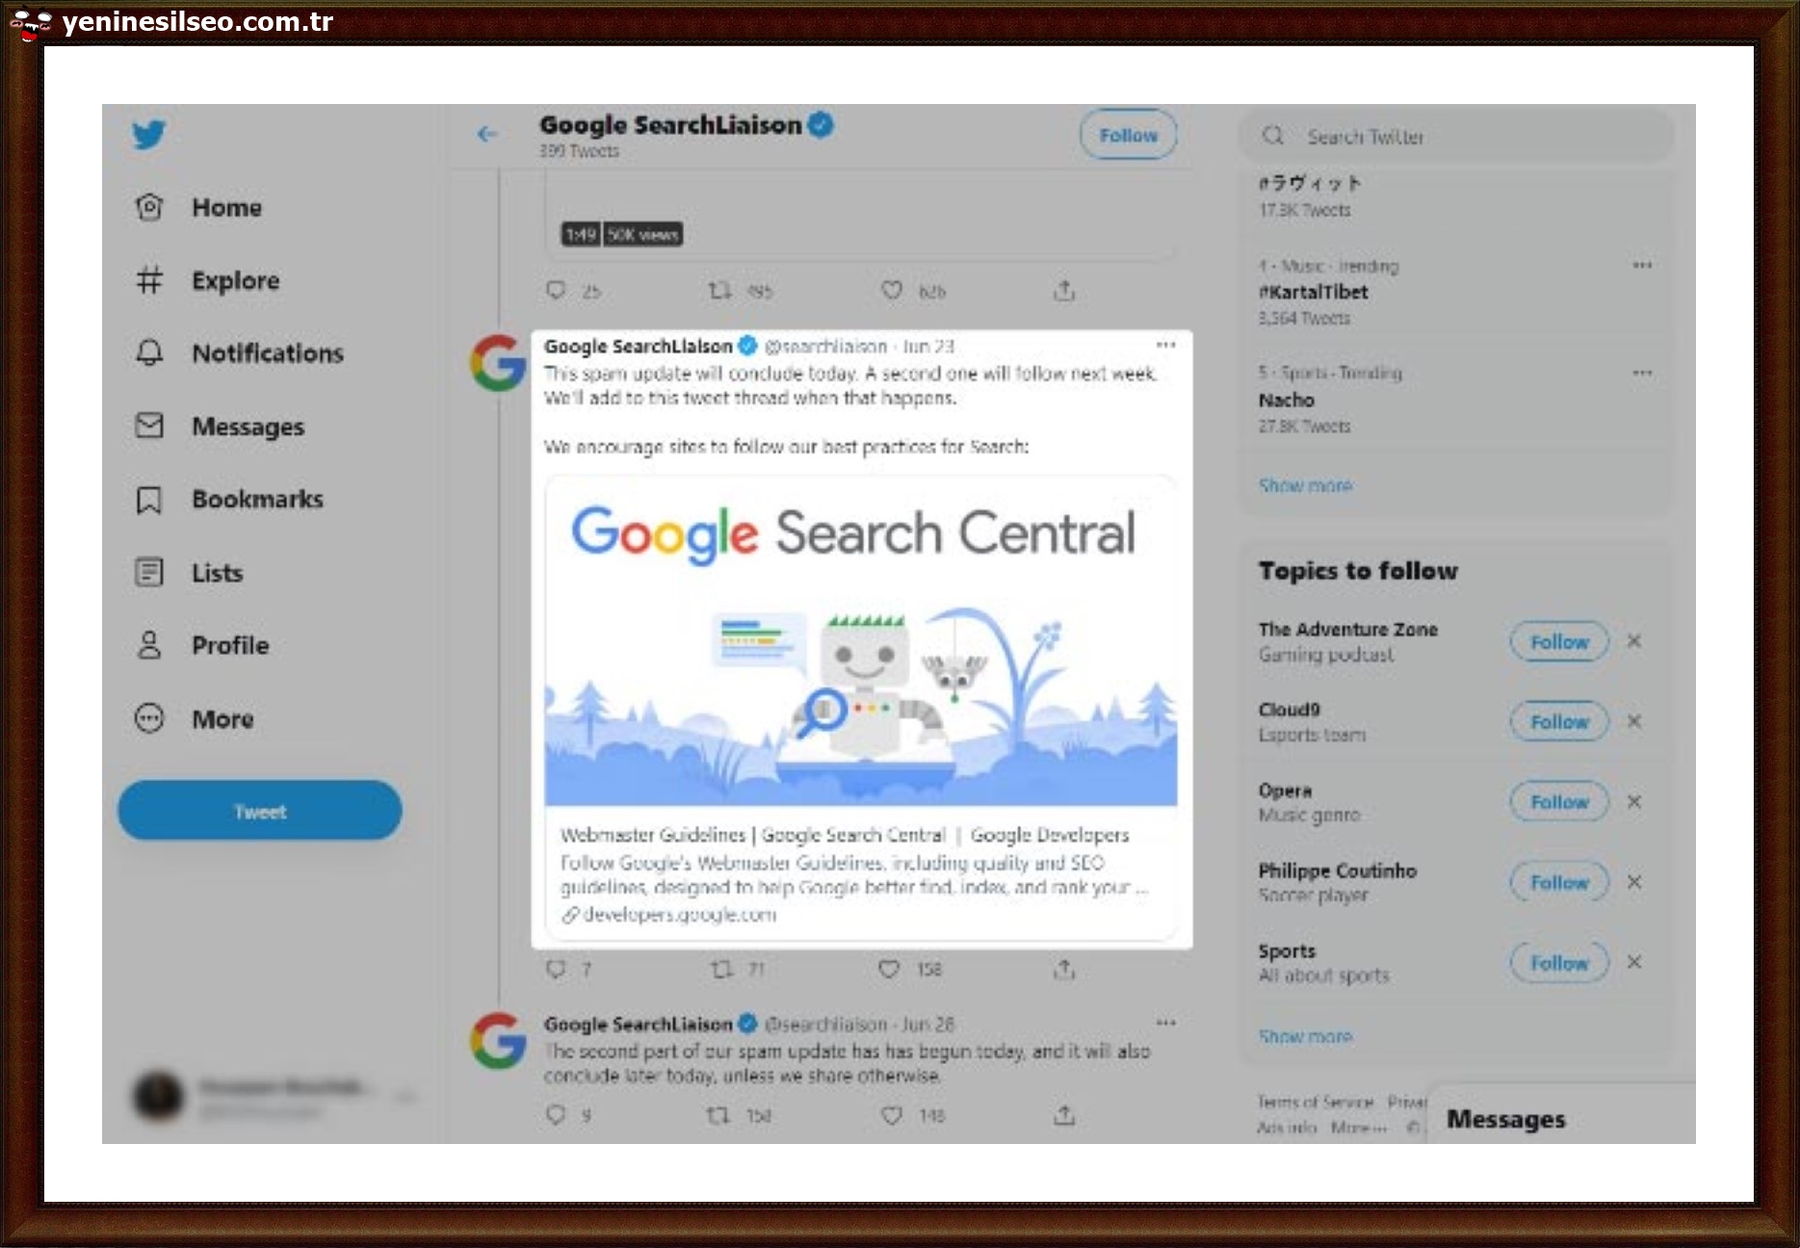Click the Search Twitter field
The height and width of the screenshot is (1248, 1800).
(1456, 136)
